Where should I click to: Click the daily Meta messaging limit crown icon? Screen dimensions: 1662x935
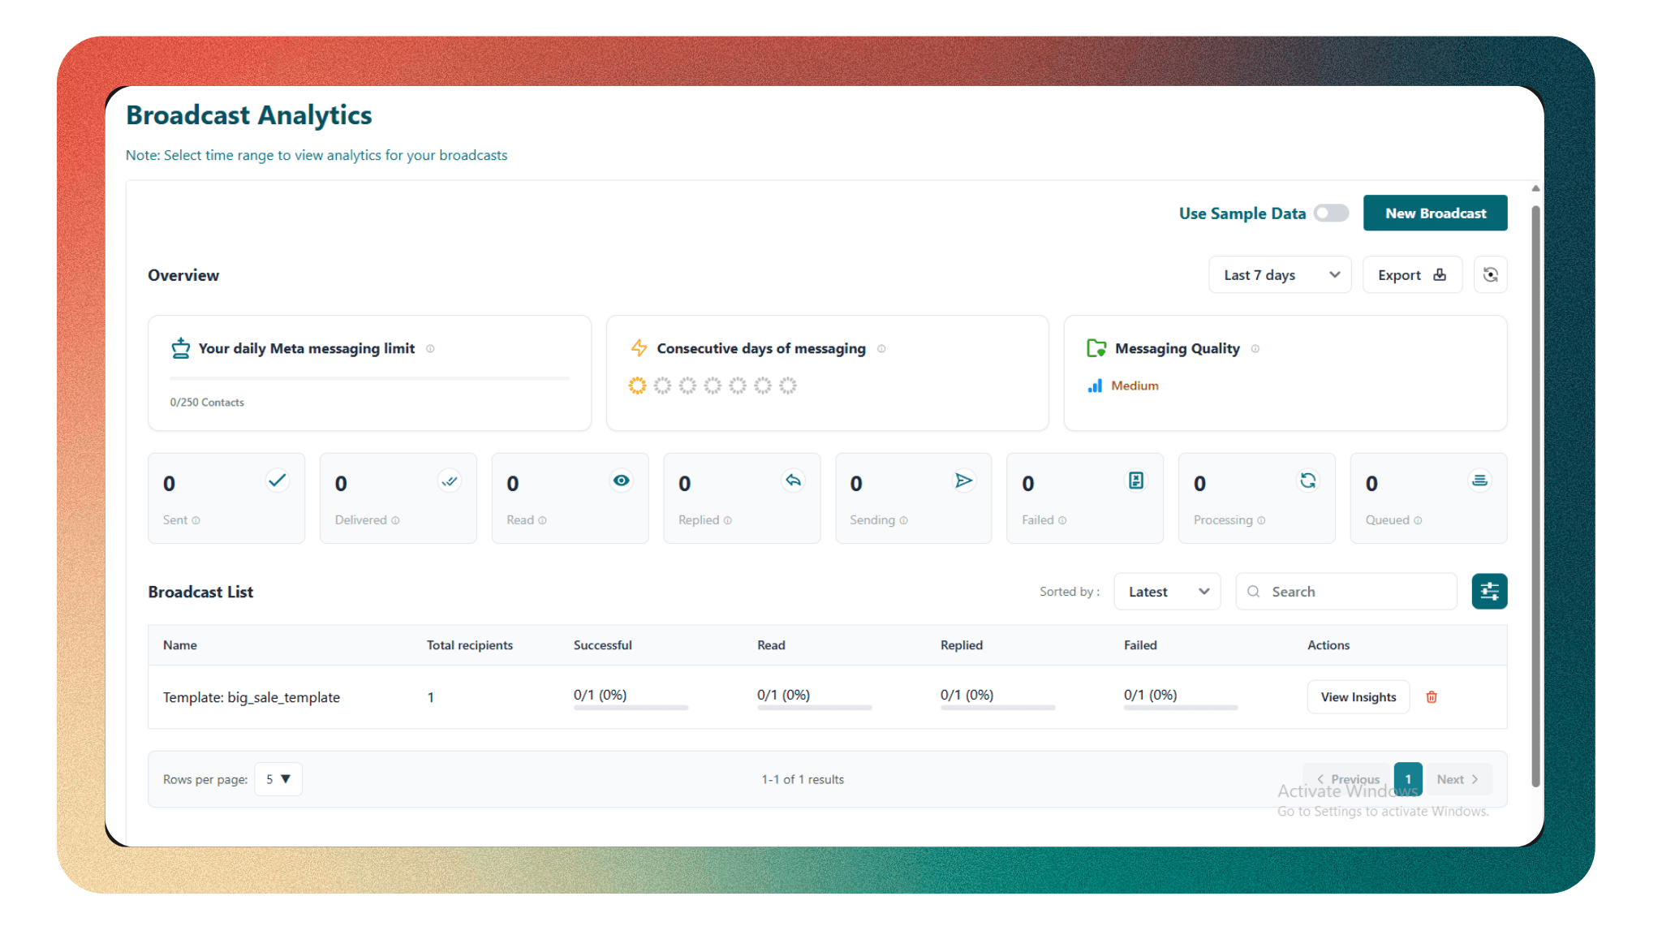[180, 348]
